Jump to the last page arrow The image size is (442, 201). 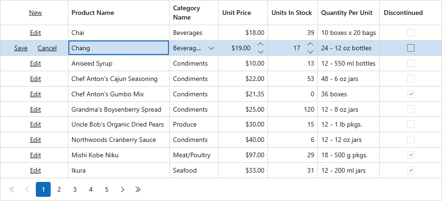(138, 189)
